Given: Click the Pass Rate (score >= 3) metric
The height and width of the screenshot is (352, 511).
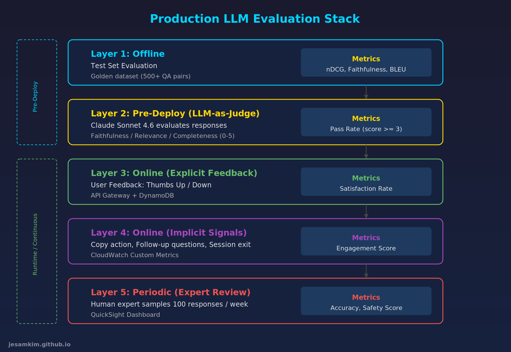Looking at the screenshot, I should click(x=366, y=122).
